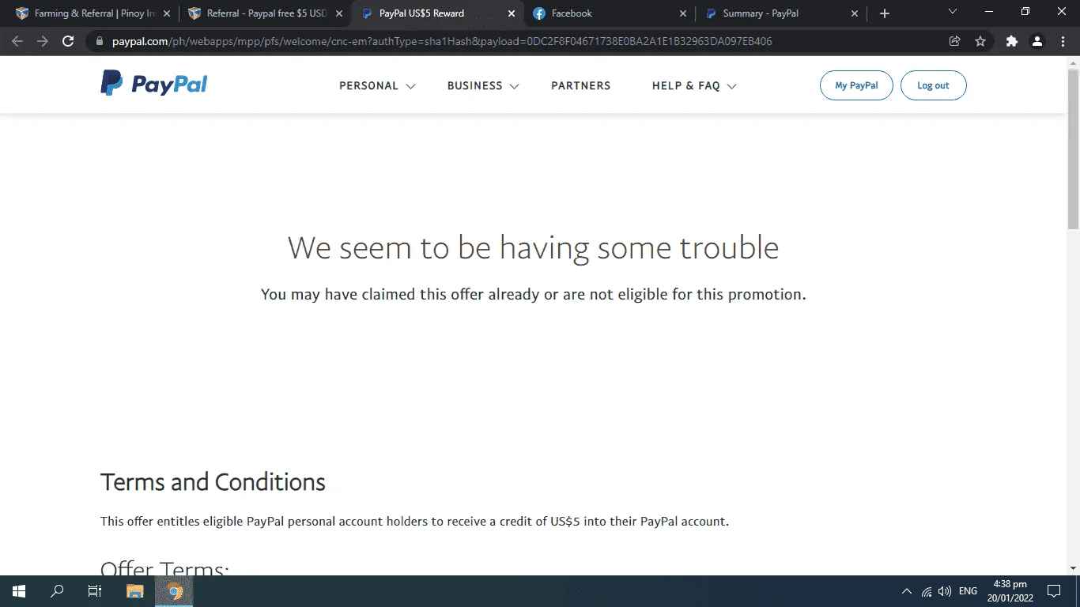Click the browser forward arrow

coord(43,41)
